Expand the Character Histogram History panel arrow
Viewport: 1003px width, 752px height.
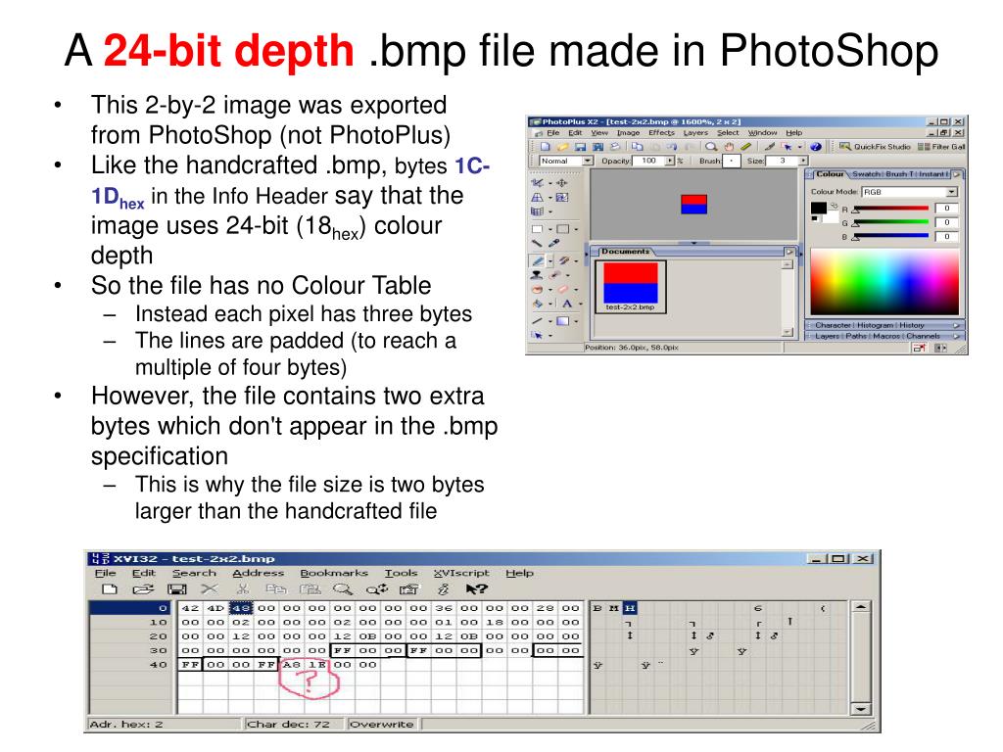[956, 325]
